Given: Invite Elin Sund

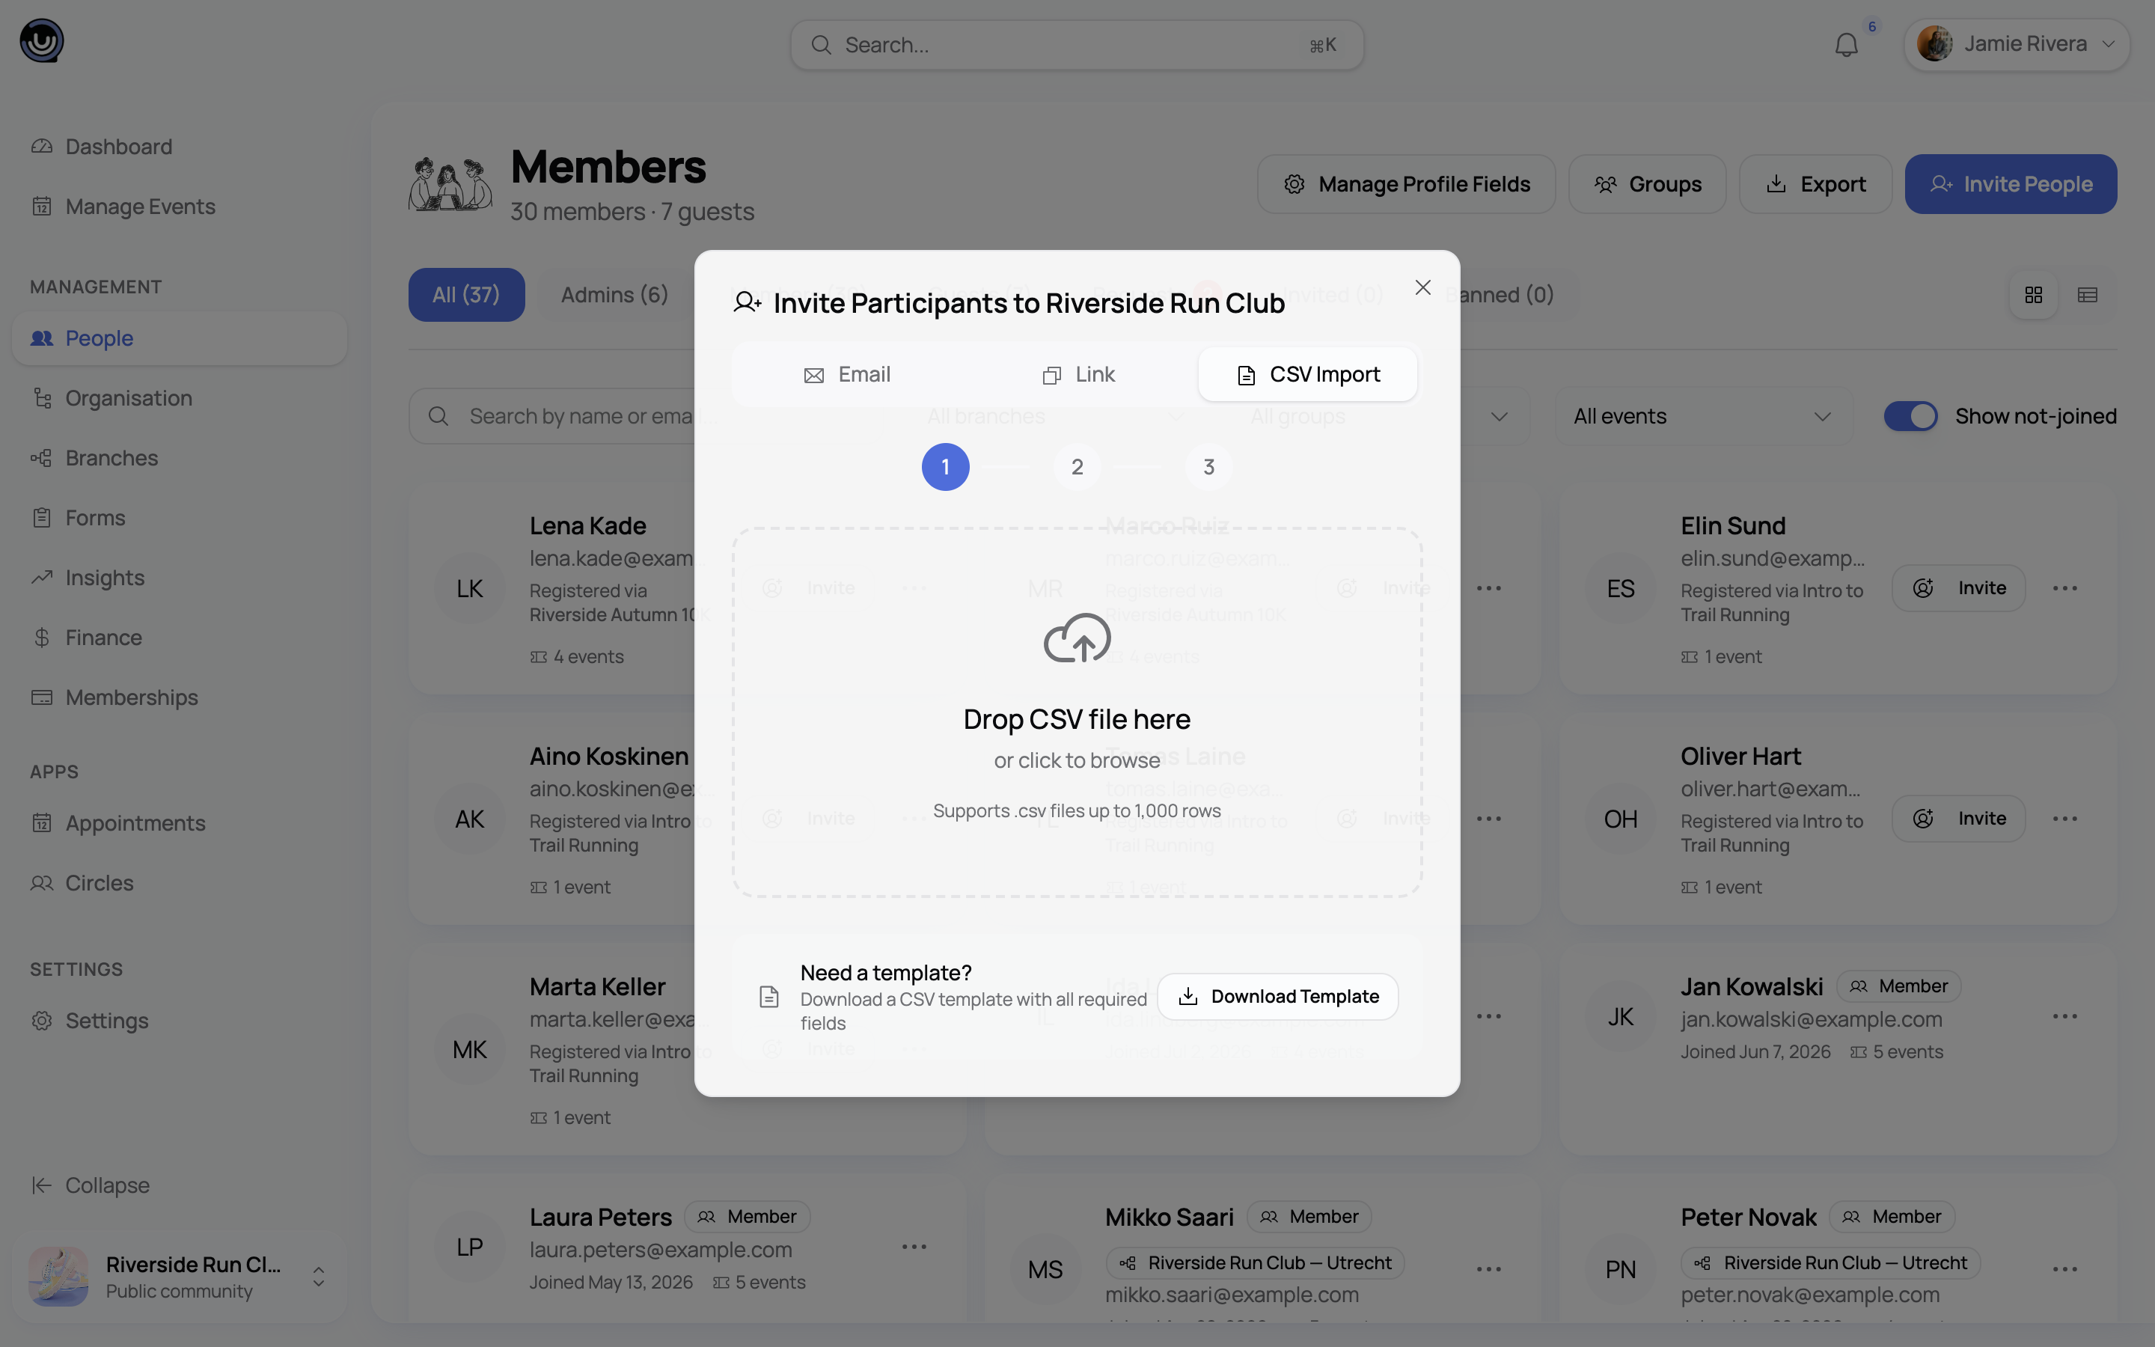Looking at the screenshot, I should click(1958, 588).
